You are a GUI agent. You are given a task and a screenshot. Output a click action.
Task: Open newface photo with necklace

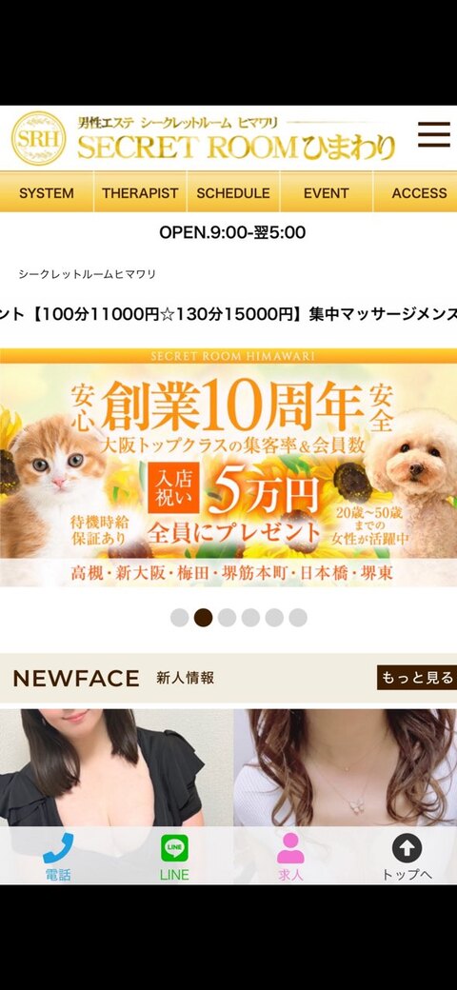coord(346,767)
